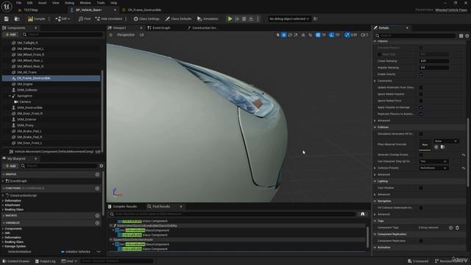
Task: Toggle Update Kinematic From Simulation checkbox
Action: point(421,88)
